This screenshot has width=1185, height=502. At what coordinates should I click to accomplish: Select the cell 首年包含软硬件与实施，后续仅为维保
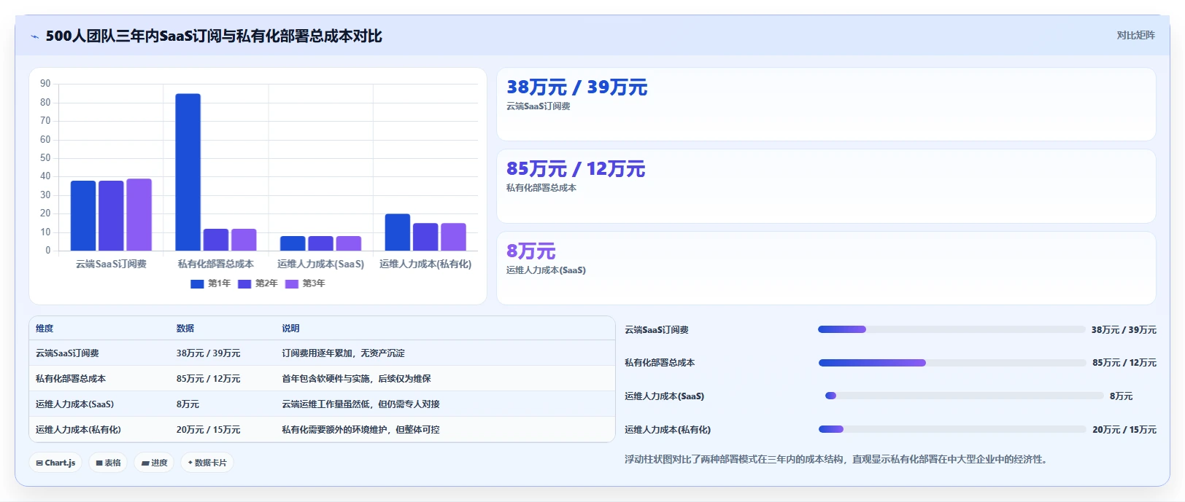[x=357, y=379]
